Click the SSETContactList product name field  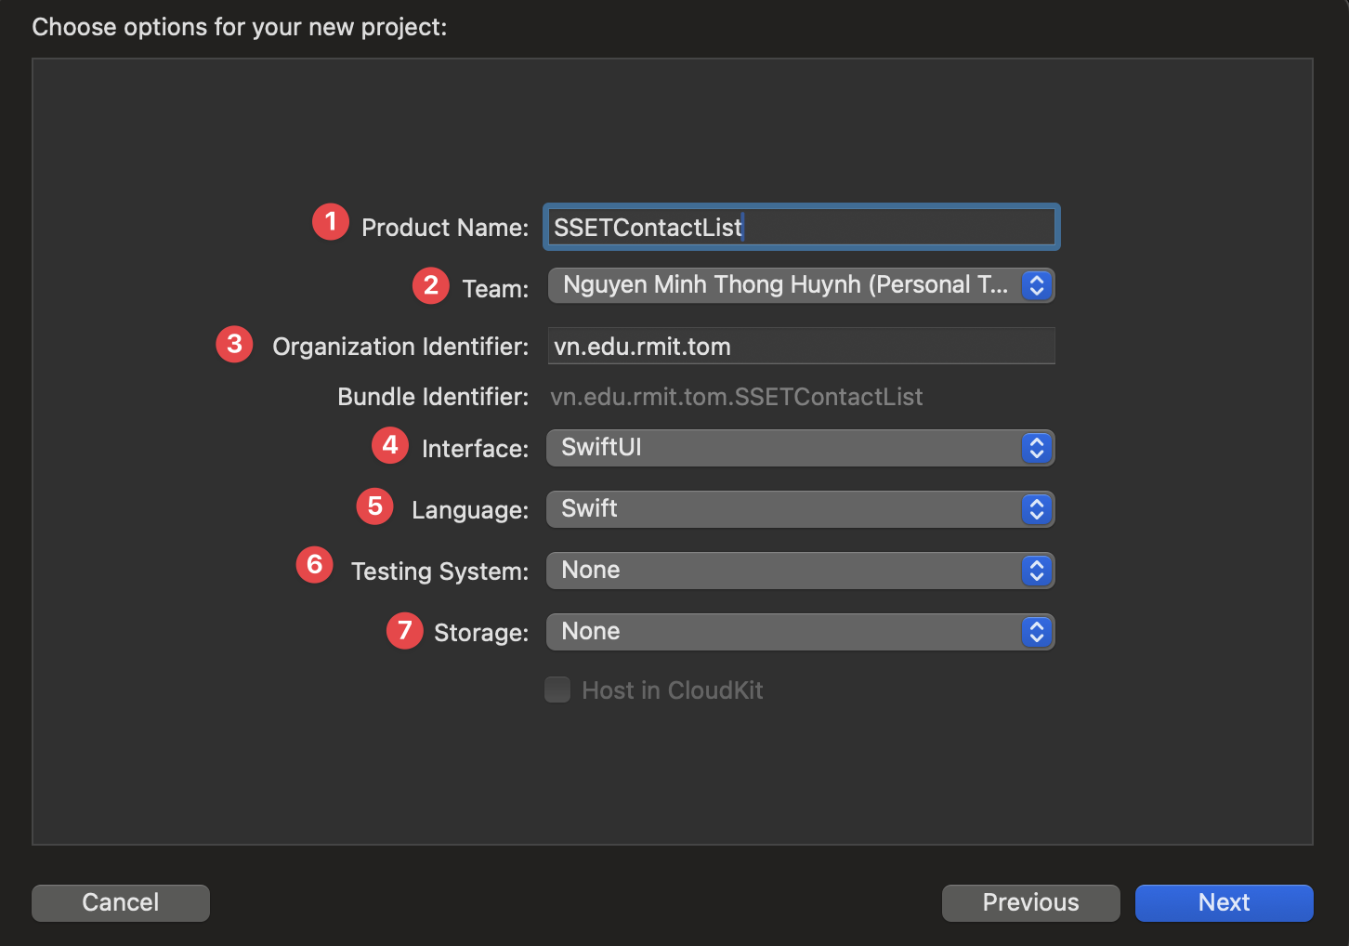pyautogui.click(x=800, y=227)
